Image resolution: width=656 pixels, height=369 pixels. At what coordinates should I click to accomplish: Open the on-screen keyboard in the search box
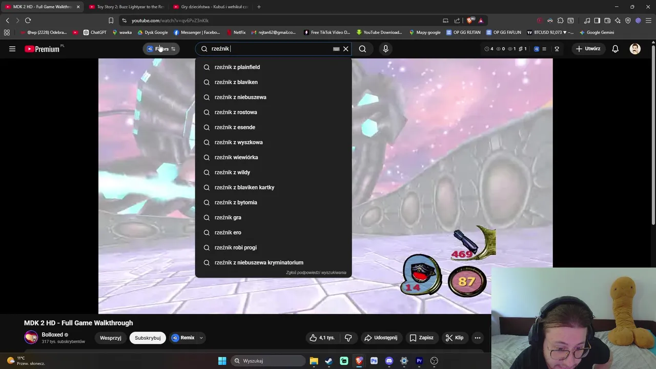(x=336, y=49)
